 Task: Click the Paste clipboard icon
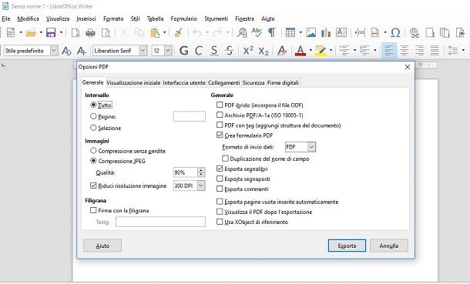click(x=155, y=32)
